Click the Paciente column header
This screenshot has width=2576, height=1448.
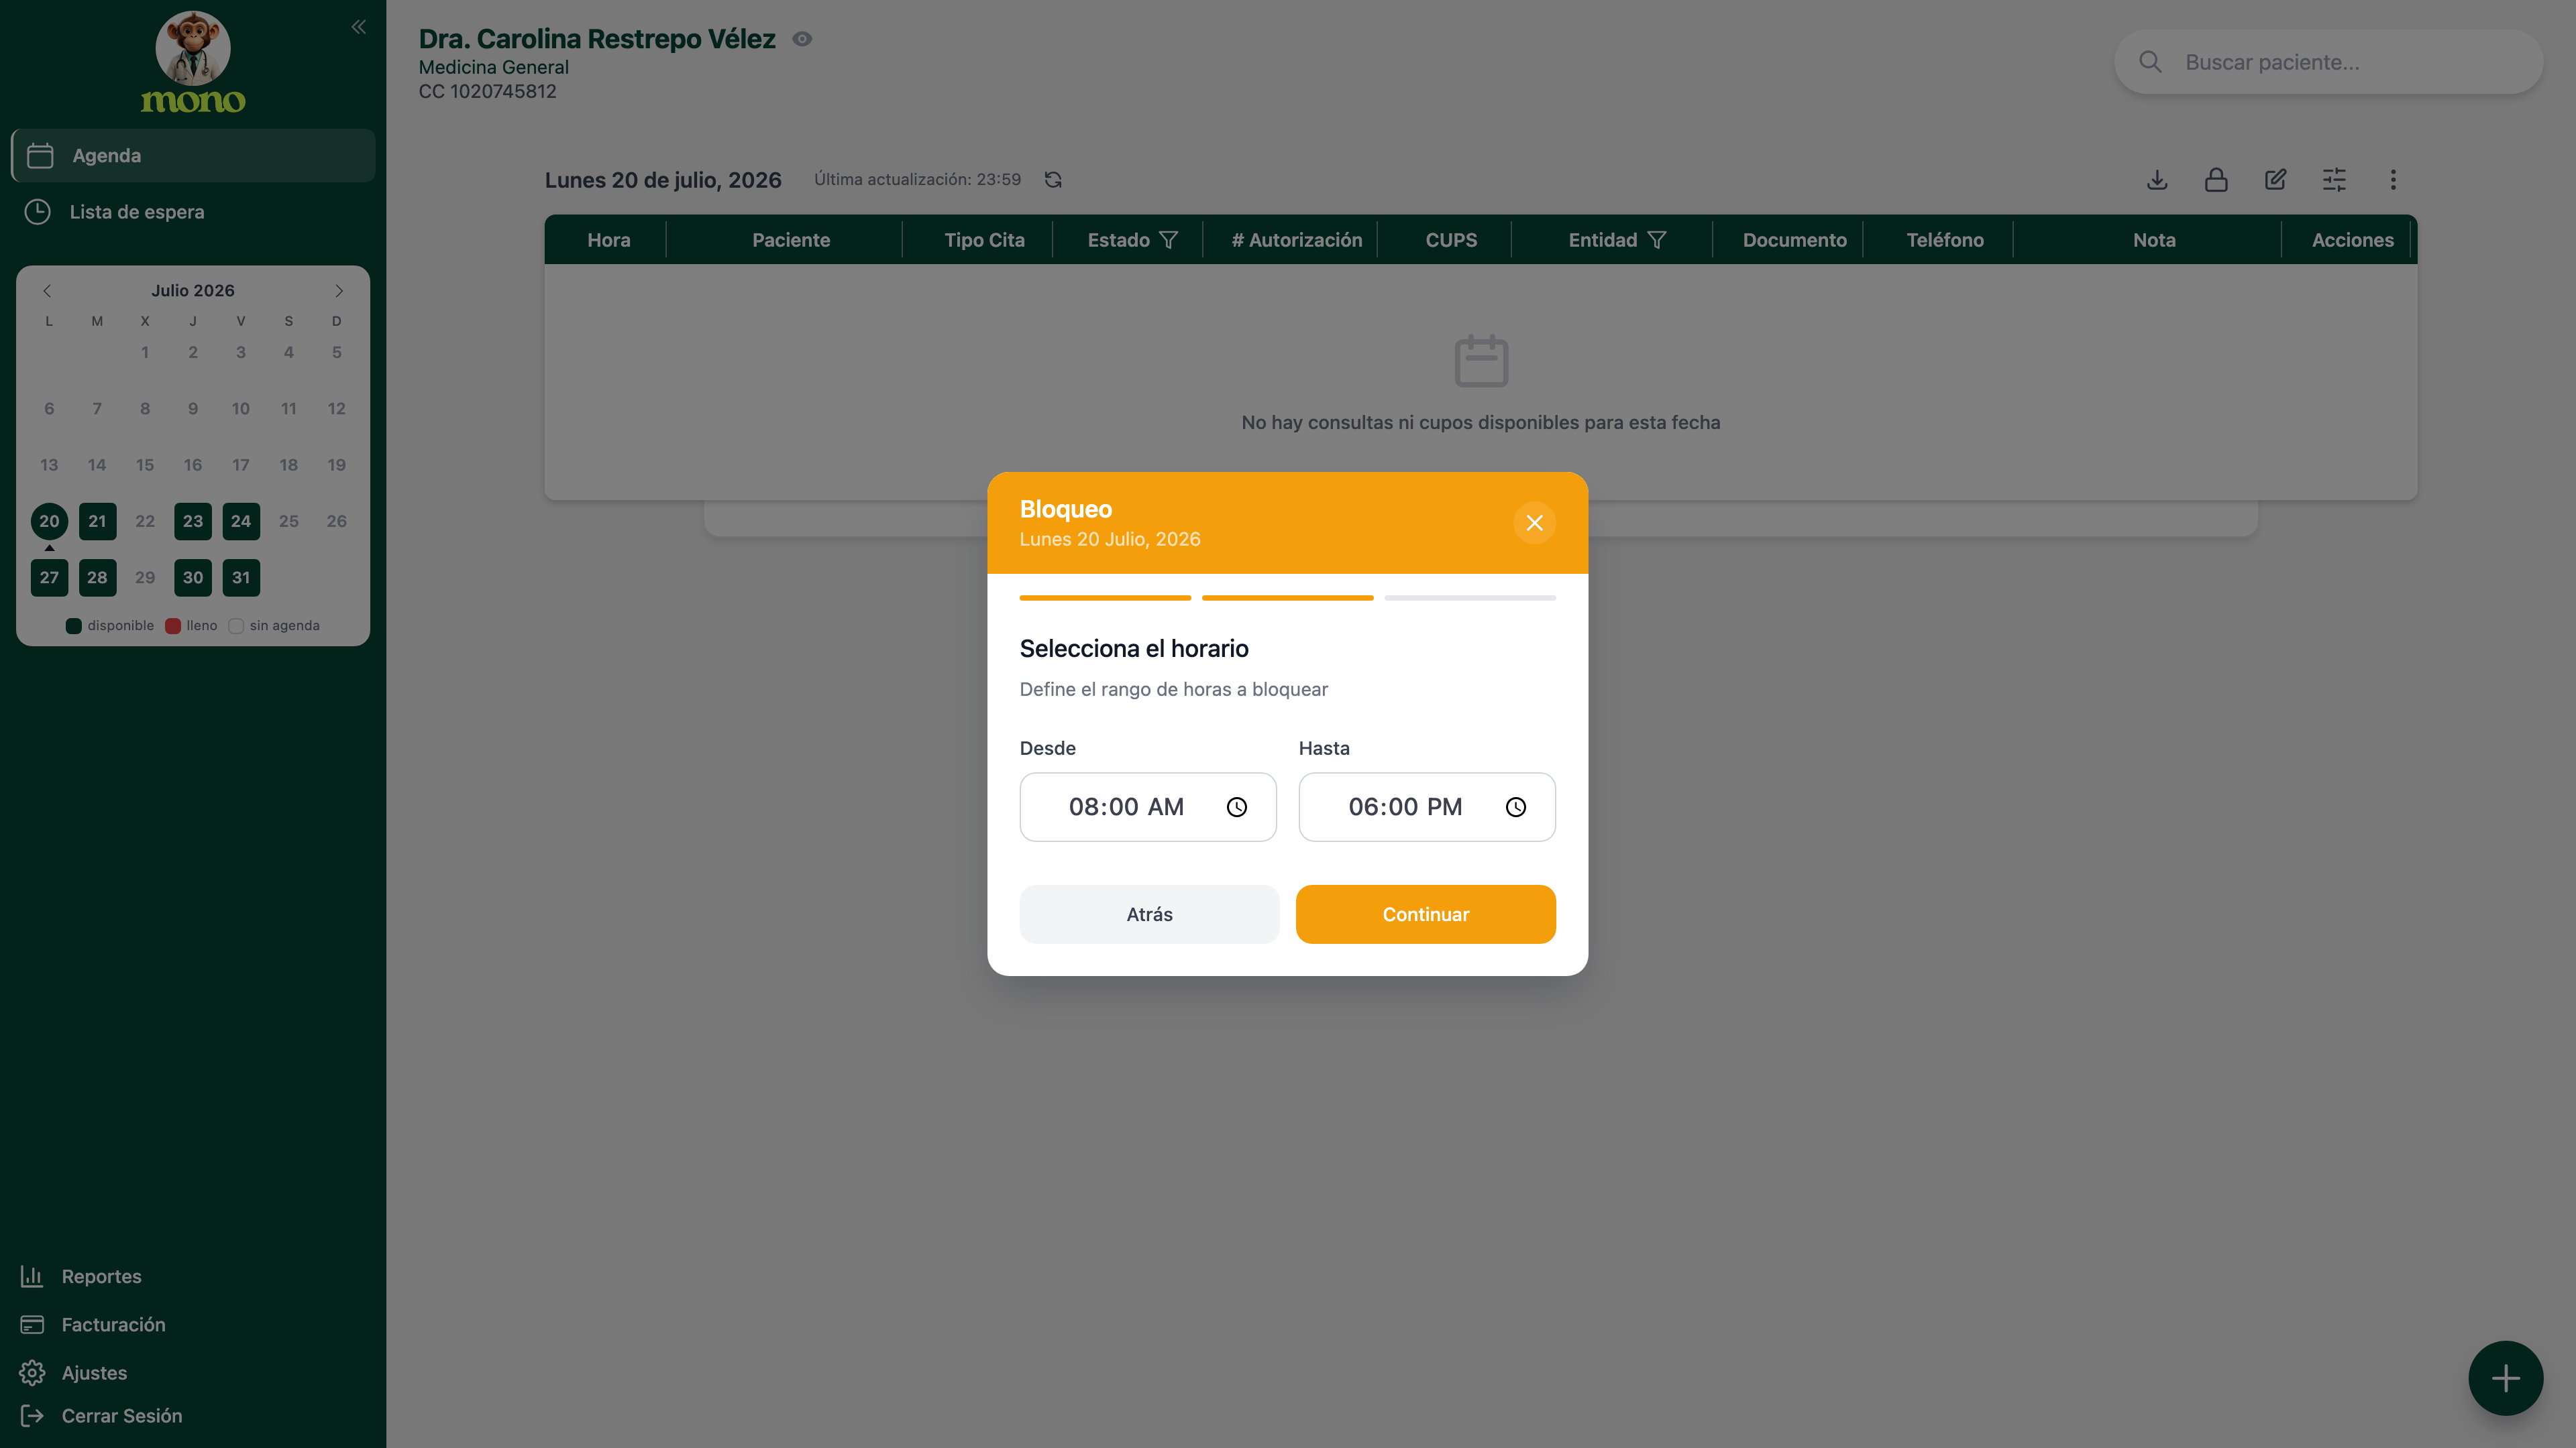coord(790,240)
